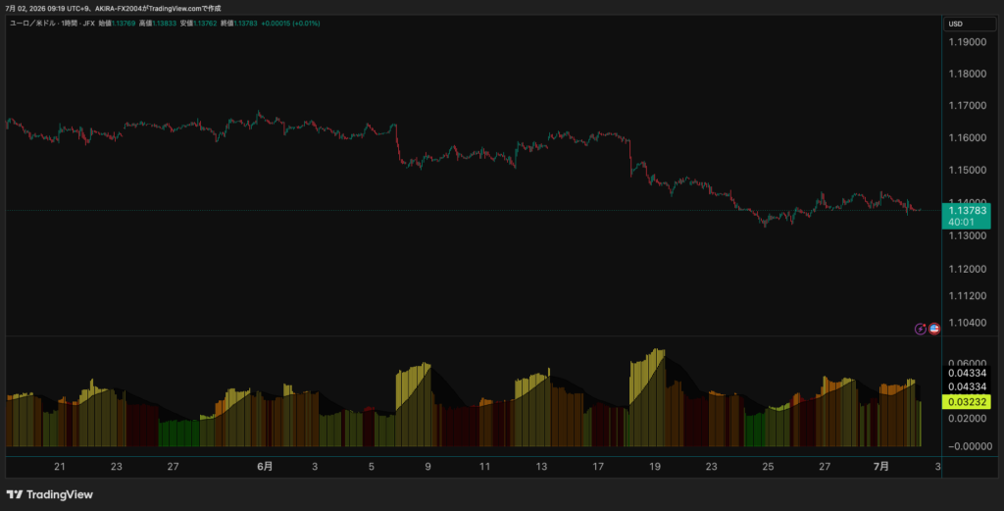Screen dimensions: 1004x511
Task: Click the 9 date label on time axis
Action: click(427, 467)
